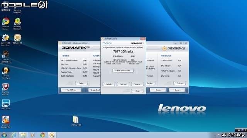Click Submit Your Results button
The width and height of the screenshot is (247, 138).
tap(123, 71)
